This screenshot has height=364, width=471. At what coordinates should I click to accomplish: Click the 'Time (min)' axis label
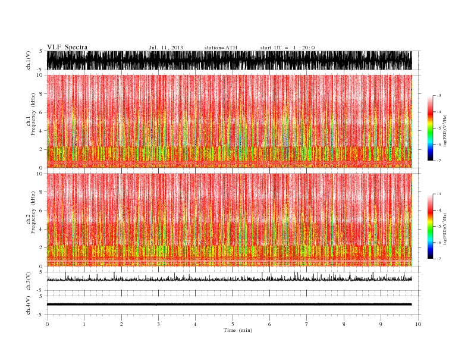(238, 330)
